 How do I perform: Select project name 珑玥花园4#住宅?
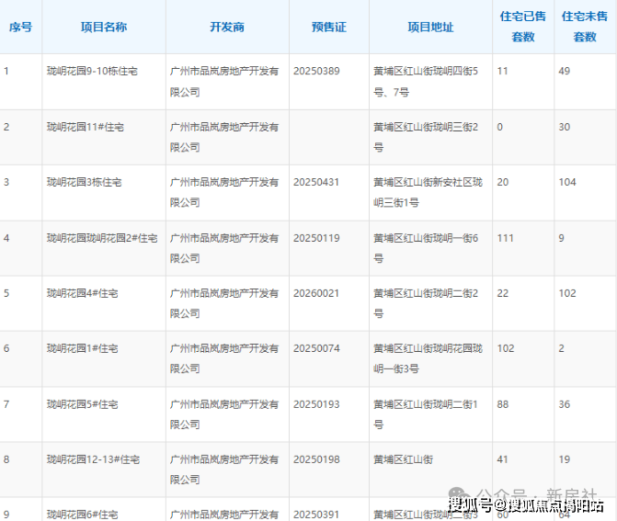(x=82, y=293)
